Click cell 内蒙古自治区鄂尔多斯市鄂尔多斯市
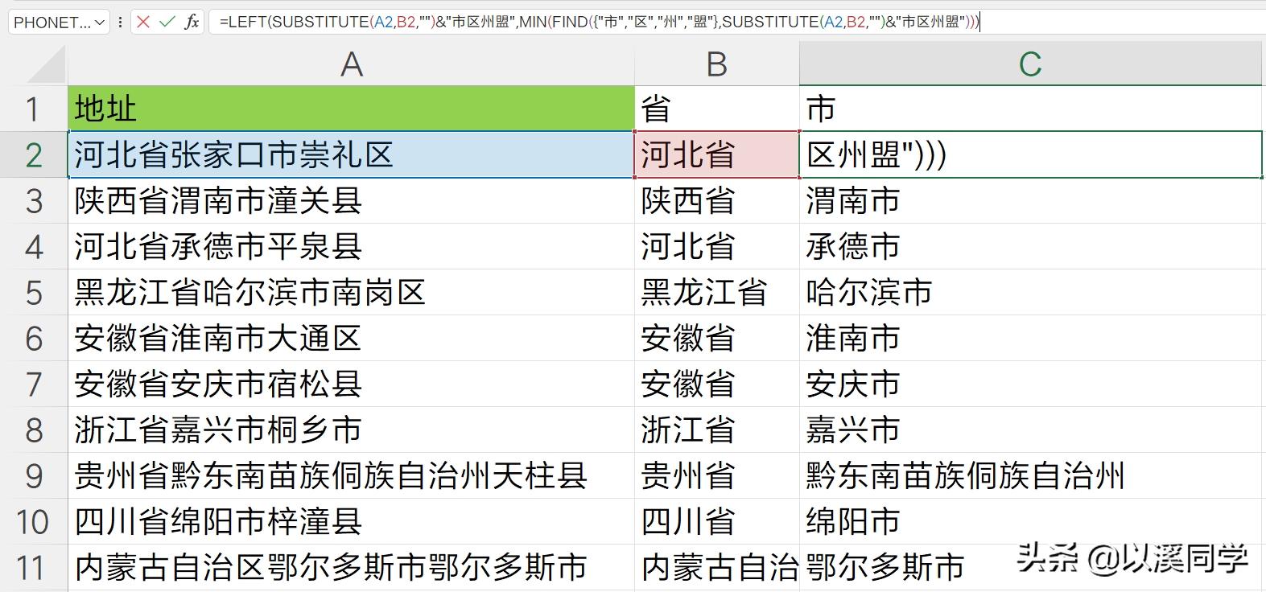Viewport: 1266px width, 592px height. tap(352, 567)
